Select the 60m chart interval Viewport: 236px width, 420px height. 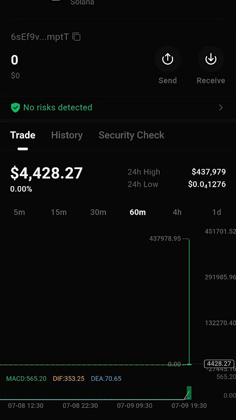(x=138, y=212)
